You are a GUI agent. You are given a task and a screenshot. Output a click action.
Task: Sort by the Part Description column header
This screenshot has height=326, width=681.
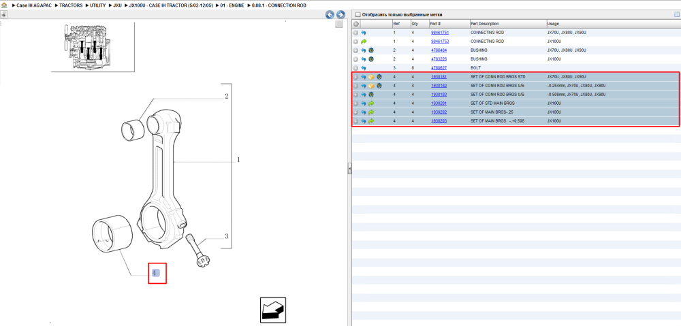(485, 24)
